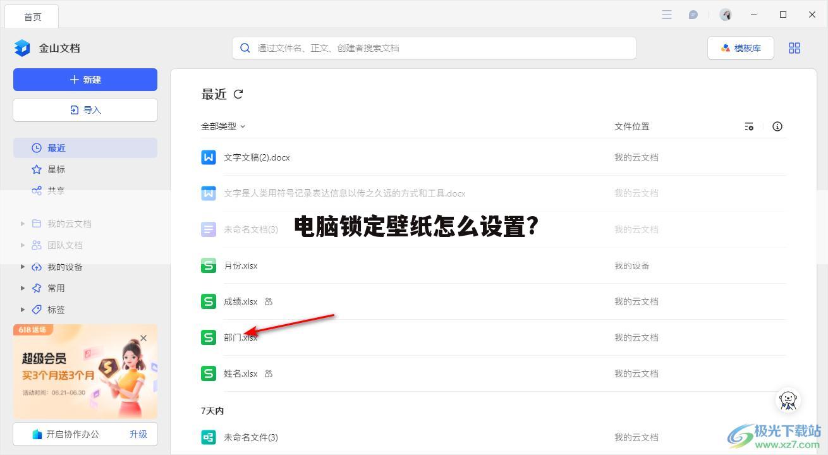Click the assistant robot floating icon
The width and height of the screenshot is (828, 455).
coord(788,399)
